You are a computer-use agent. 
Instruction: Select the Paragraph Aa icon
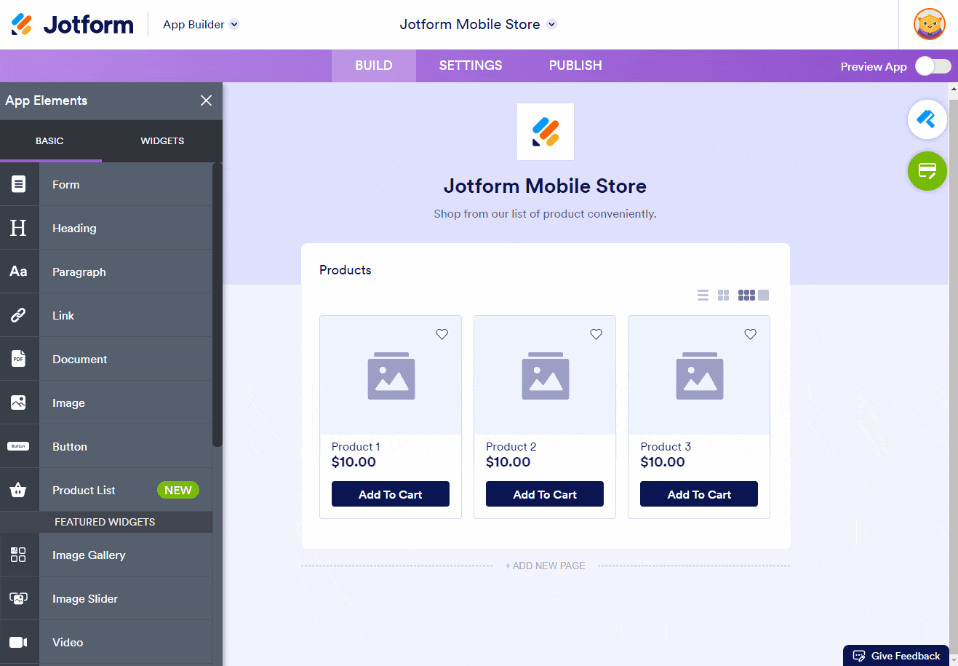click(x=19, y=271)
